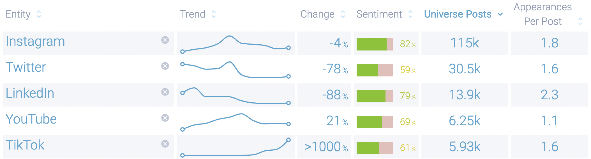Sort by Sentiment column arrows
This screenshot has height=159, width=591.
click(x=411, y=14)
